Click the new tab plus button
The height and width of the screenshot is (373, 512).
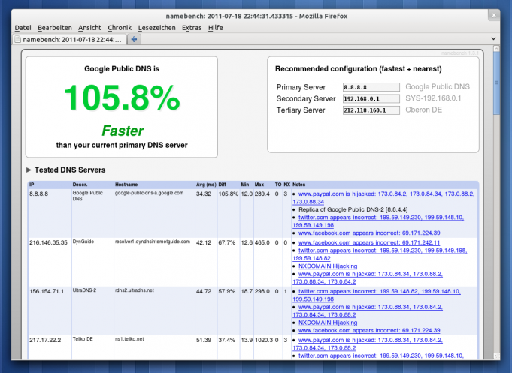click(135, 38)
